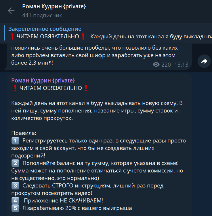Click the "Правила:" heading text
212x216 pixels.
[24, 133]
